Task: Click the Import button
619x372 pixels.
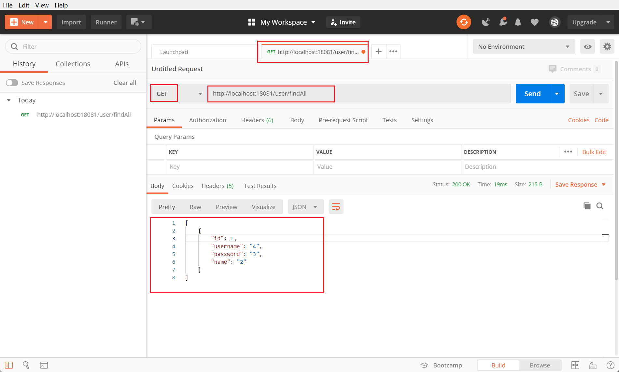Action: click(x=71, y=22)
